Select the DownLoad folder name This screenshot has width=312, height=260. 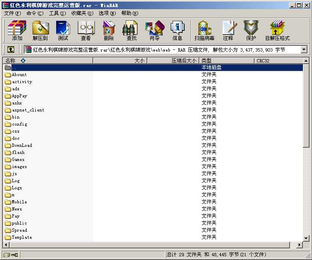pos(22,146)
